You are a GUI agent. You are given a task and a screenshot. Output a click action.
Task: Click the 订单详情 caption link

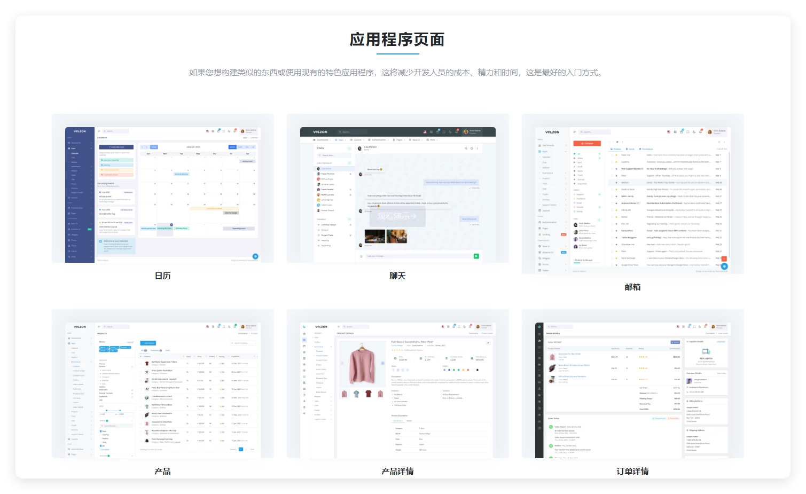pyautogui.click(x=632, y=472)
